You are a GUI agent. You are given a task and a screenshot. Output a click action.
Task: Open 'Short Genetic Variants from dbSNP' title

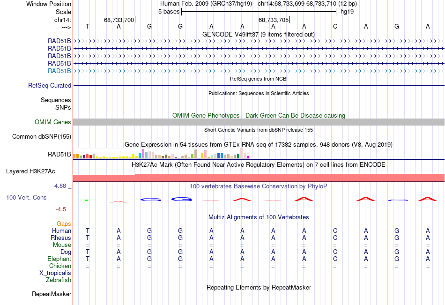tap(259, 130)
